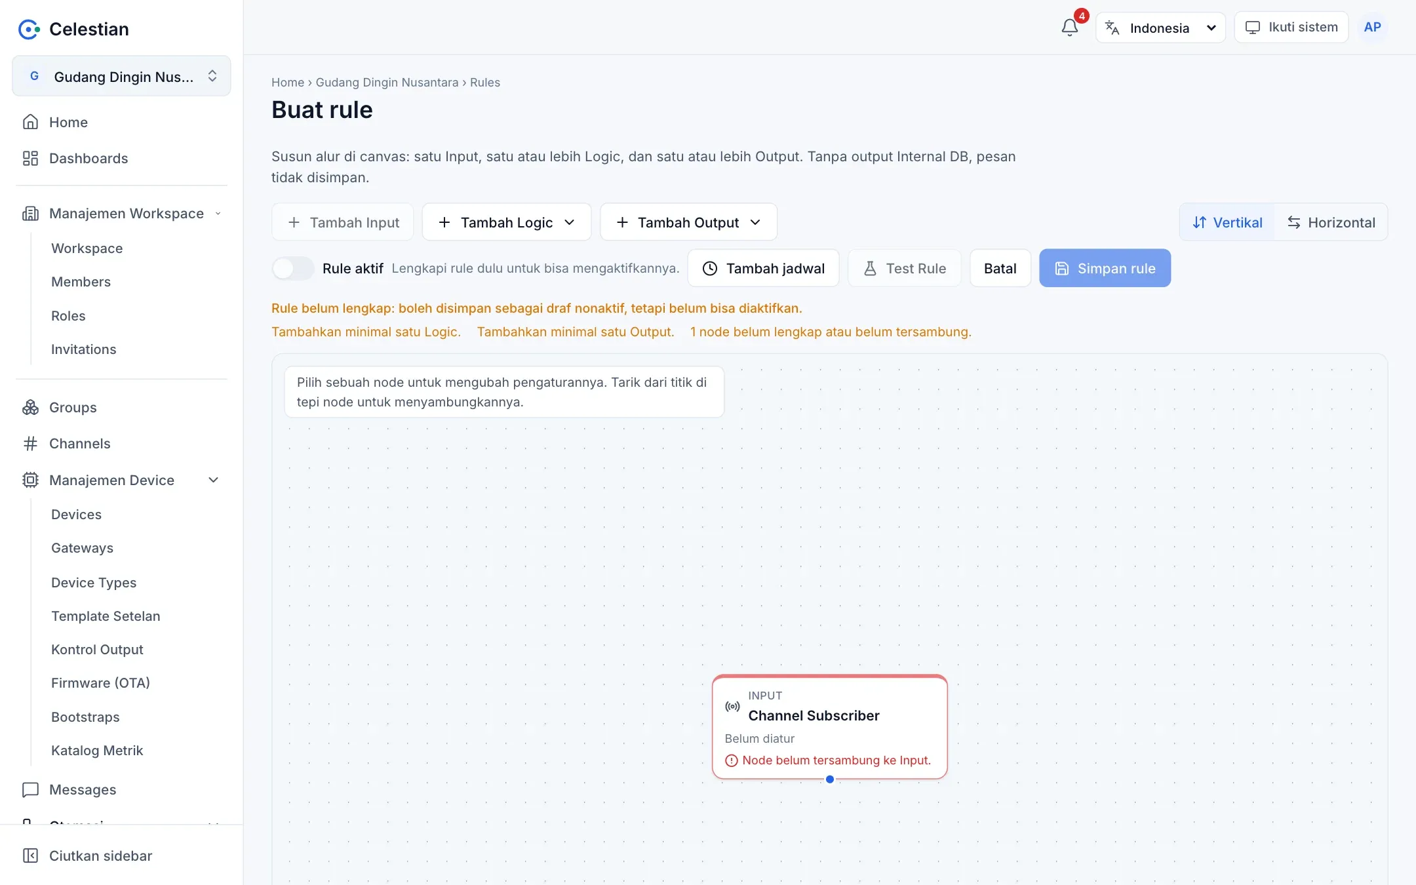Open Roles in sidebar menu
This screenshot has width=1416, height=885.
68,315
